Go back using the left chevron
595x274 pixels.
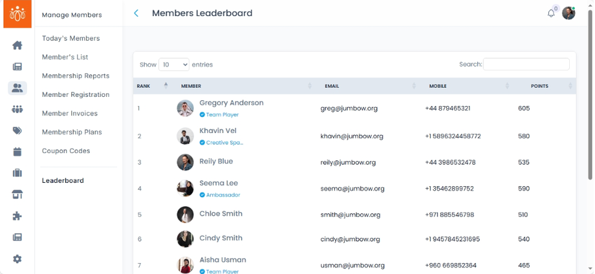pyautogui.click(x=136, y=13)
